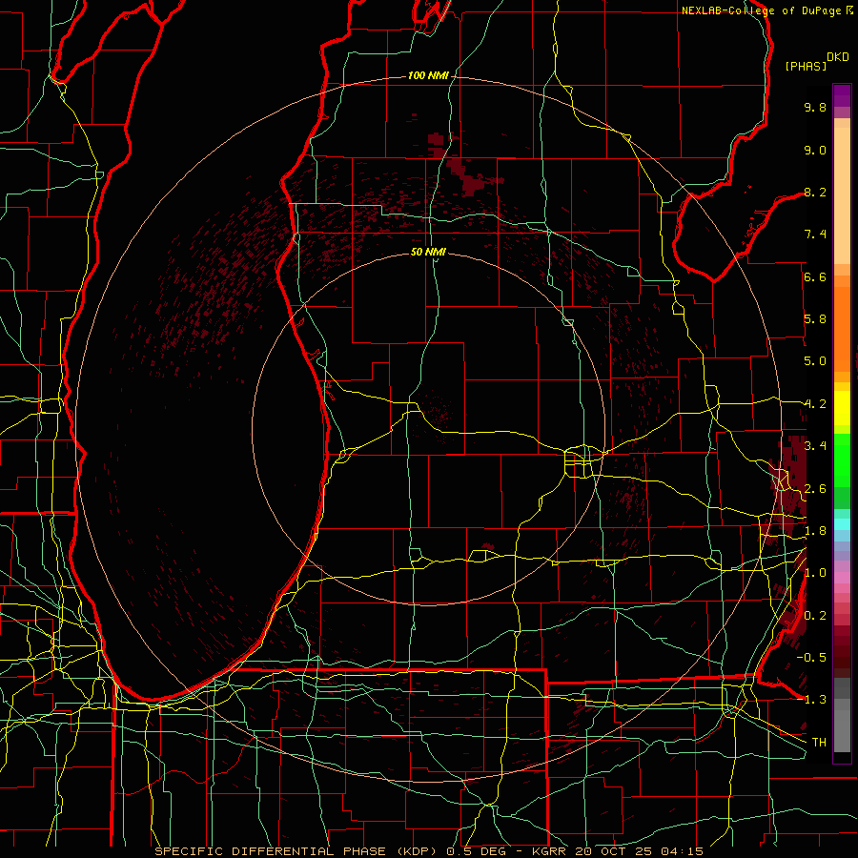Click the 6.6 legend value label
This screenshot has height=858, width=858.
click(x=815, y=276)
